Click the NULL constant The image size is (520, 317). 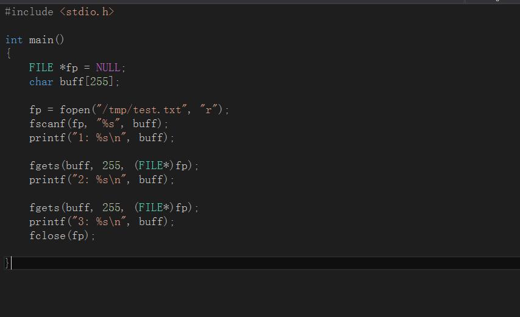(108, 68)
